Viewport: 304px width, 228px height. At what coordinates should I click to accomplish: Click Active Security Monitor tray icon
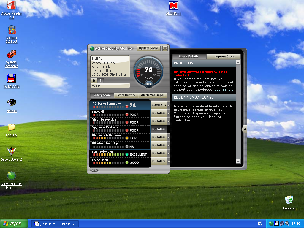coord(271,224)
